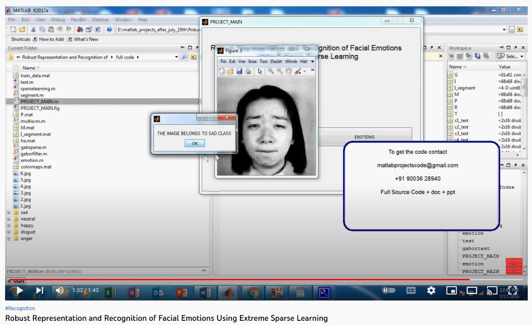Click OK in SAD CLASS dialog

tap(195, 143)
